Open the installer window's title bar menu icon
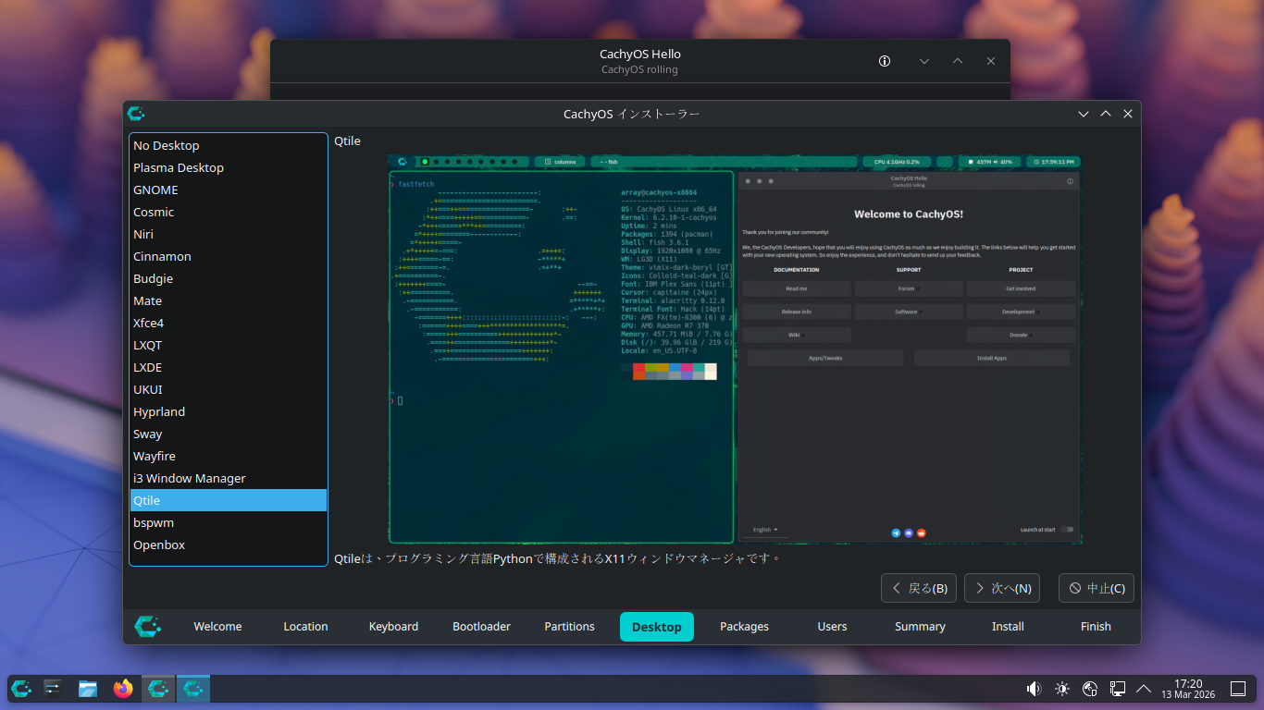1264x710 pixels. point(136,114)
